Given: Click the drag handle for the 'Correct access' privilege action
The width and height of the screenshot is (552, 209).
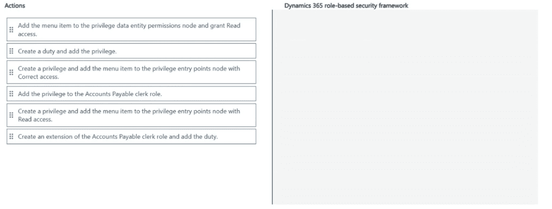Looking at the screenshot, I should click(x=11, y=73).
